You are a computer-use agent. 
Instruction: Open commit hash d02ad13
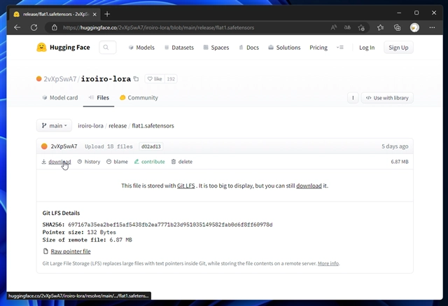[151, 146]
